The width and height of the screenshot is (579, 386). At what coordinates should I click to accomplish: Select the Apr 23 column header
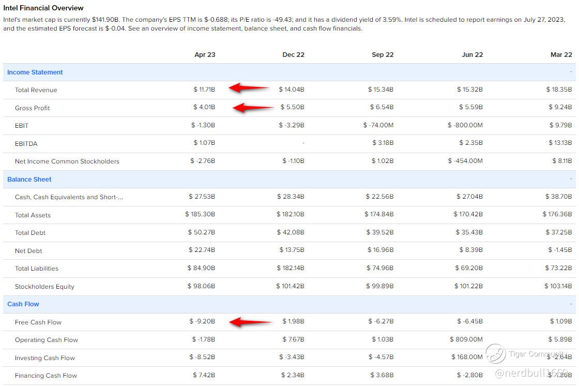tap(205, 55)
